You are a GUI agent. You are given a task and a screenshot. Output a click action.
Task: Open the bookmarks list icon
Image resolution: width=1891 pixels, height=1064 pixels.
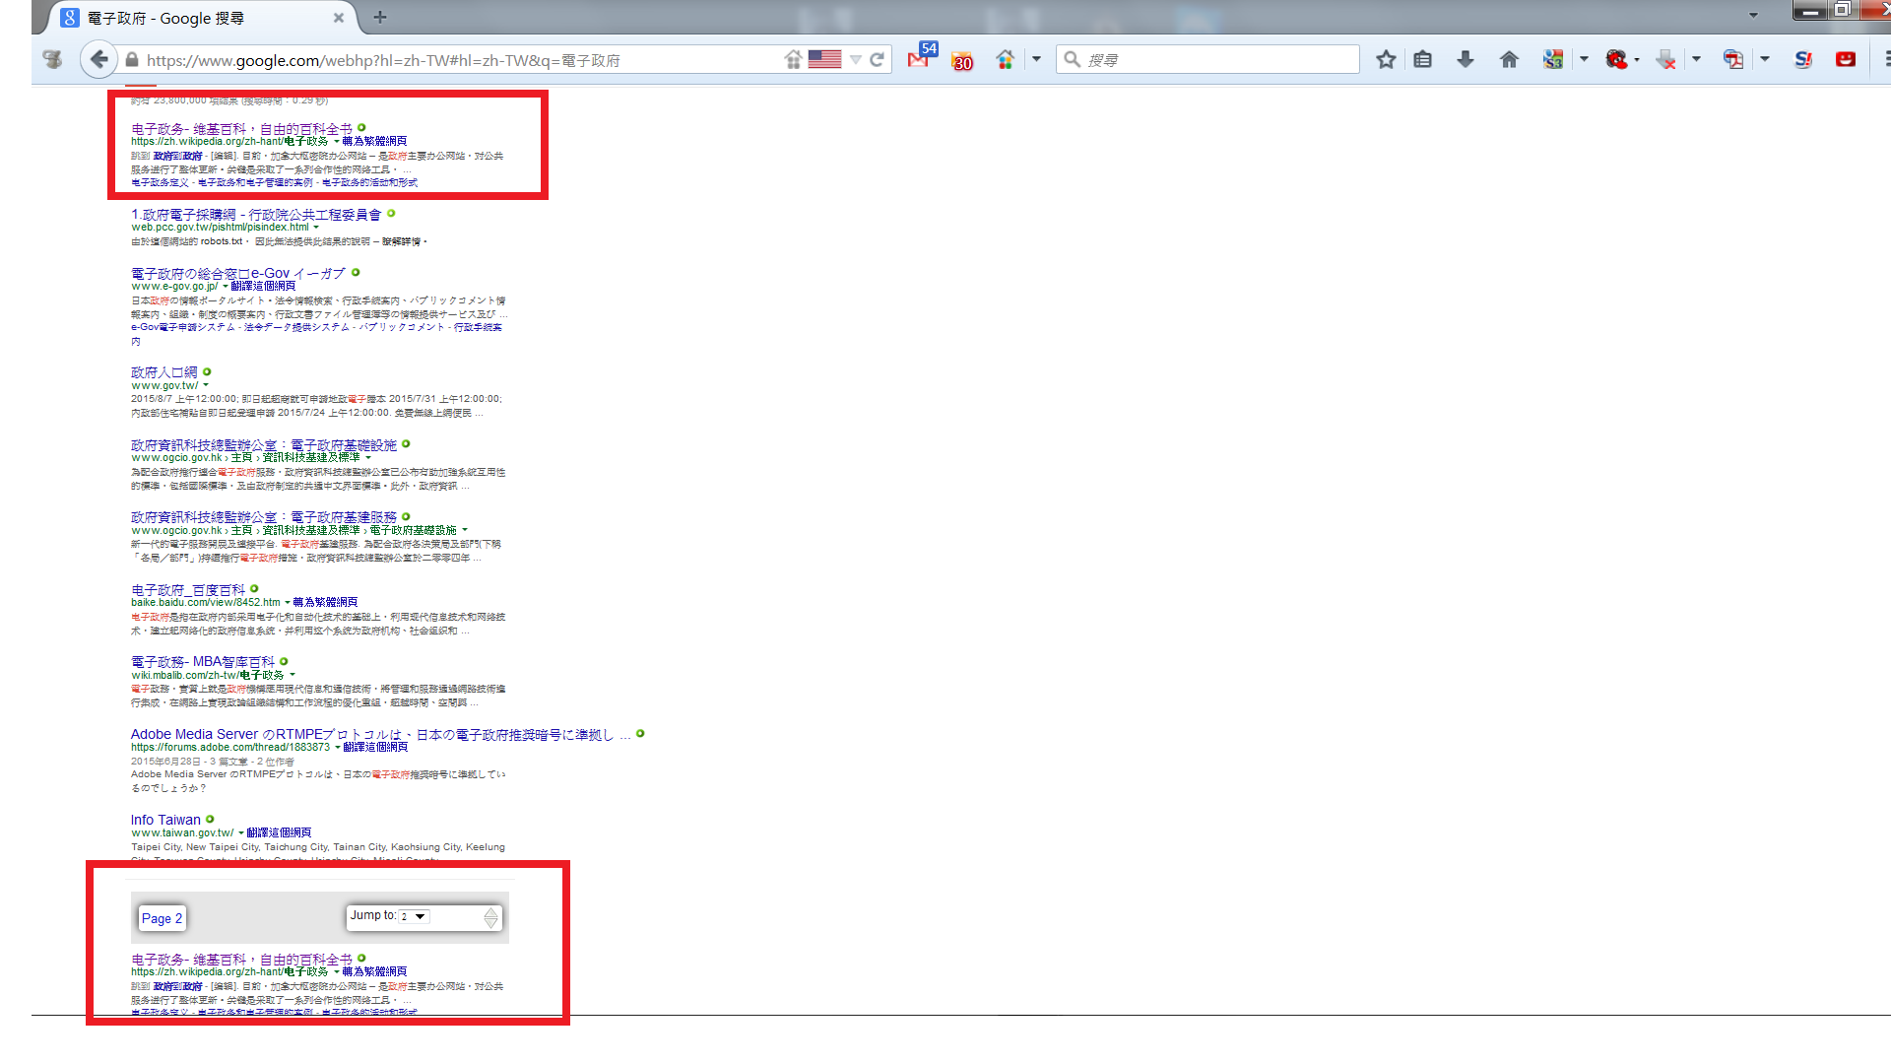point(1422,60)
